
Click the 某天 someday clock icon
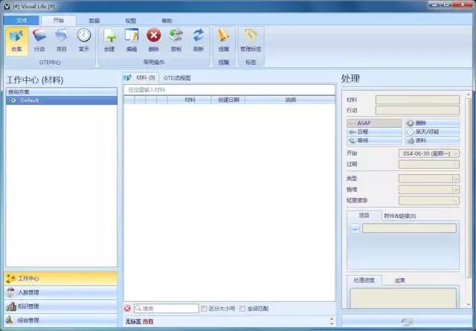pyautogui.click(x=84, y=41)
